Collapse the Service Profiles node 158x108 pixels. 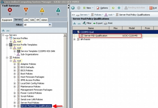[7, 38]
